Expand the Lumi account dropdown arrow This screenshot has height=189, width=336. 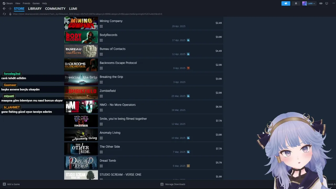click(314, 4)
